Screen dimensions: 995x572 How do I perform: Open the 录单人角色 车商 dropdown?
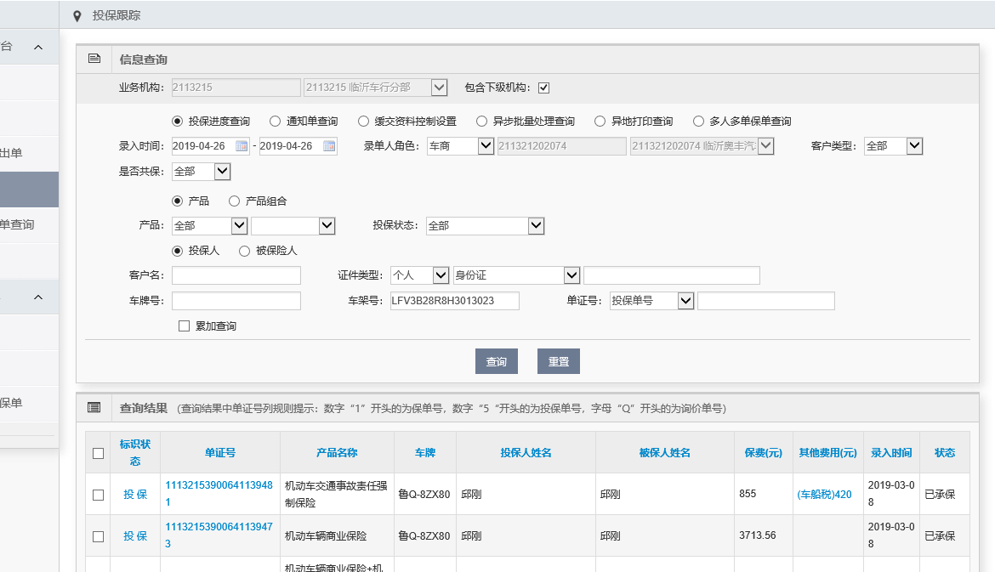tap(486, 146)
